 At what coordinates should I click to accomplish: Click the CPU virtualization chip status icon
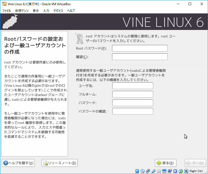[175, 171]
